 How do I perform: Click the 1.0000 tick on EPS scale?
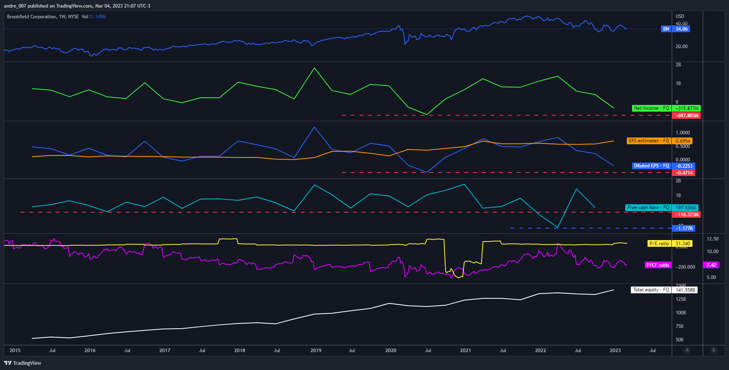click(x=683, y=133)
